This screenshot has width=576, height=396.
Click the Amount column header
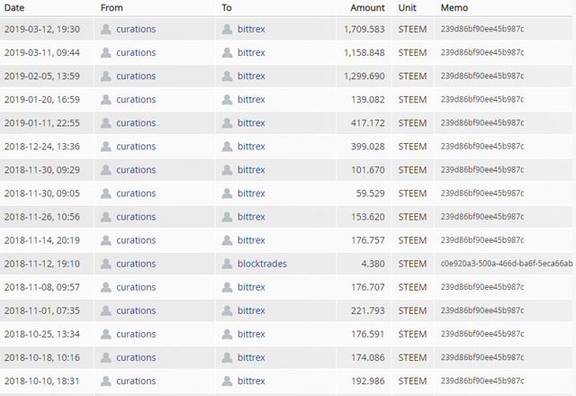(367, 8)
